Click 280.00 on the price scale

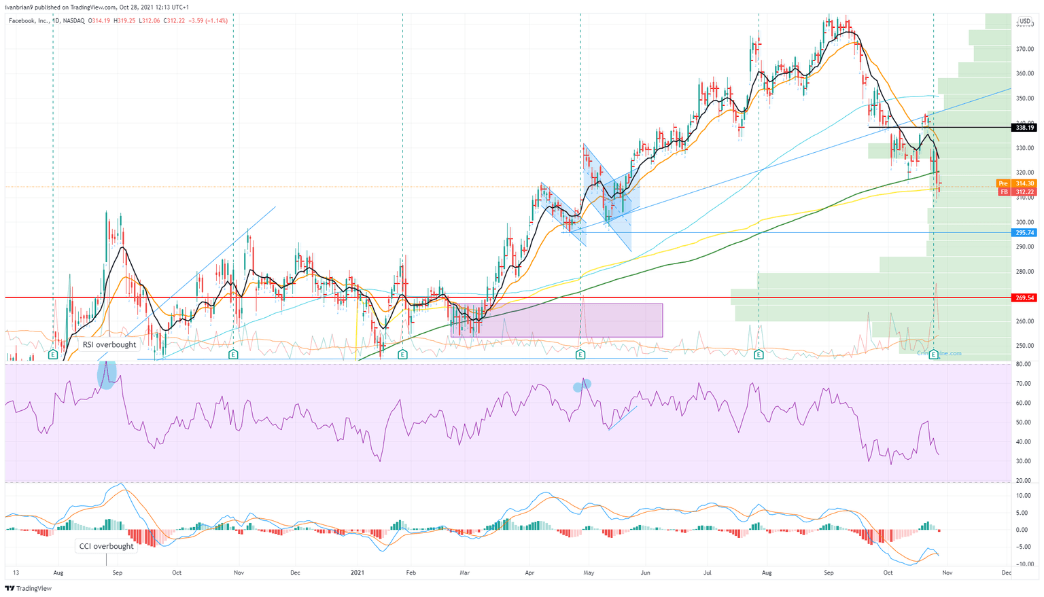[x=1025, y=272]
